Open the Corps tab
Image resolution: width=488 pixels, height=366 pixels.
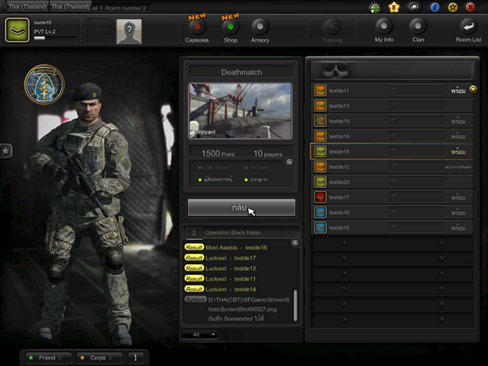coord(97,356)
